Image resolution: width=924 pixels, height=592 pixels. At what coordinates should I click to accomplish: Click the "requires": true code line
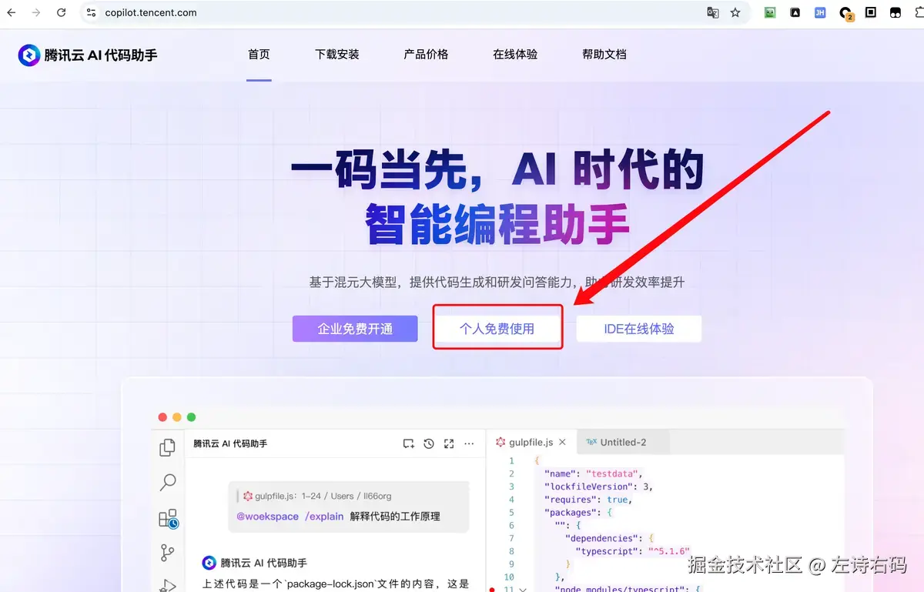coord(588,500)
